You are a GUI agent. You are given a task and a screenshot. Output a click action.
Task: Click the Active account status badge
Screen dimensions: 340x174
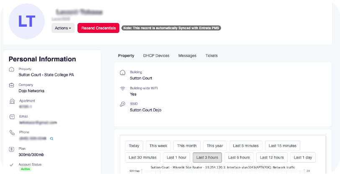(25, 169)
